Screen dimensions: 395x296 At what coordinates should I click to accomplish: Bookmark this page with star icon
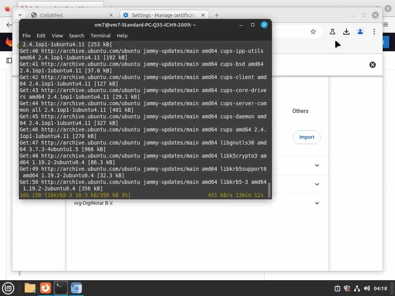click(x=313, y=32)
